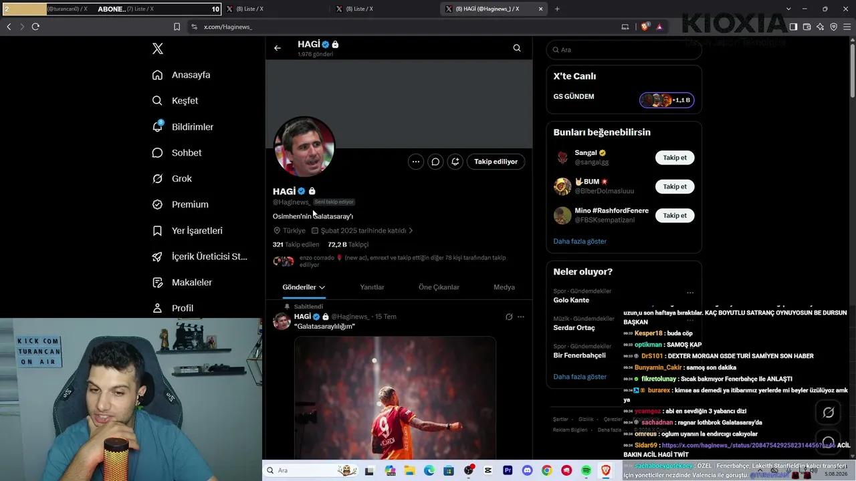Click Daha fazla göster under trends
Viewport: 856px width, 481px height.
click(580, 377)
